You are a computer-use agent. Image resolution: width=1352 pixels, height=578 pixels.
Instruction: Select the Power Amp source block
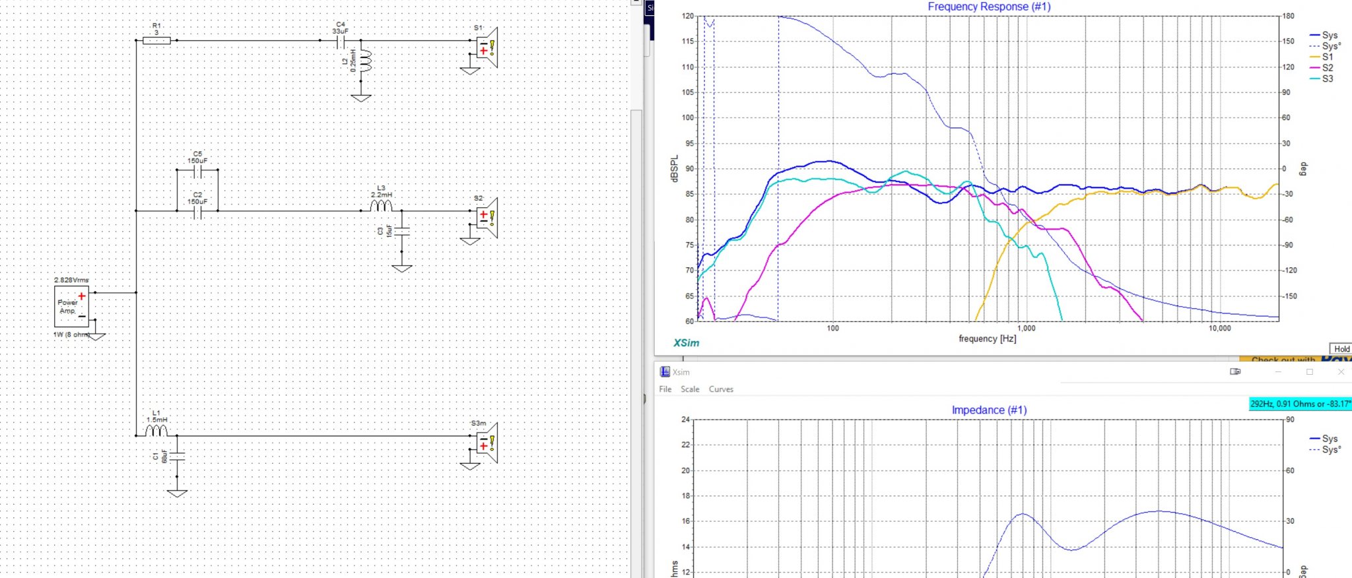pos(71,306)
